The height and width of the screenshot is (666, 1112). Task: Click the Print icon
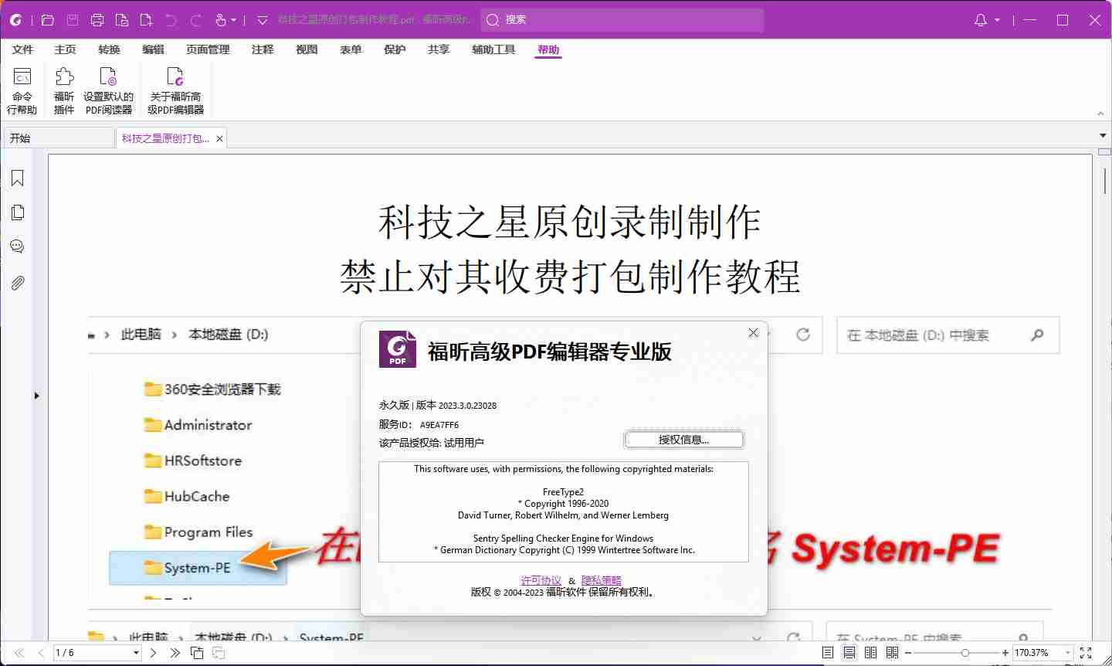tap(97, 20)
